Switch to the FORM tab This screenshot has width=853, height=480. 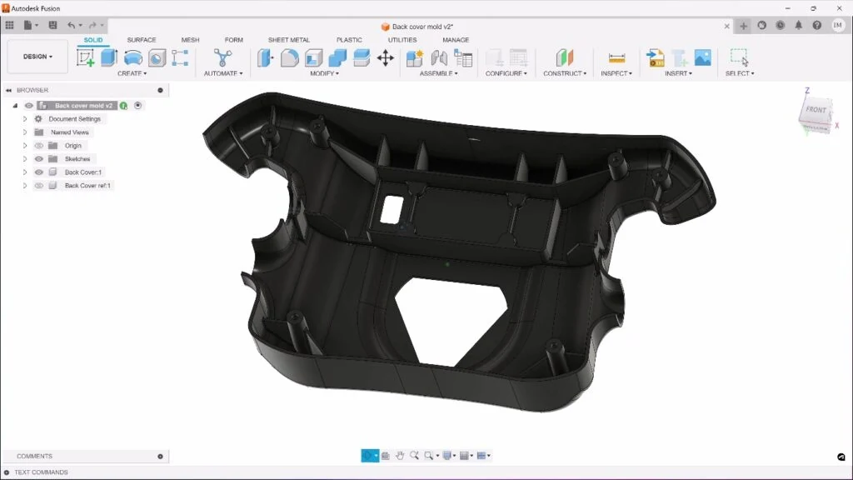(234, 40)
